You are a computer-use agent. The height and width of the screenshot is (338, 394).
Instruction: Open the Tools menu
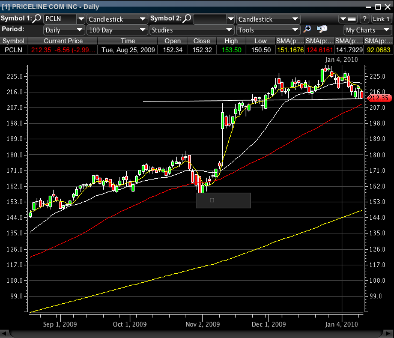tap(267, 29)
